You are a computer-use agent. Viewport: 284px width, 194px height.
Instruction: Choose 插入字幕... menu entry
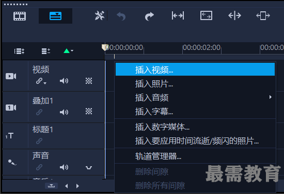coord(195,111)
